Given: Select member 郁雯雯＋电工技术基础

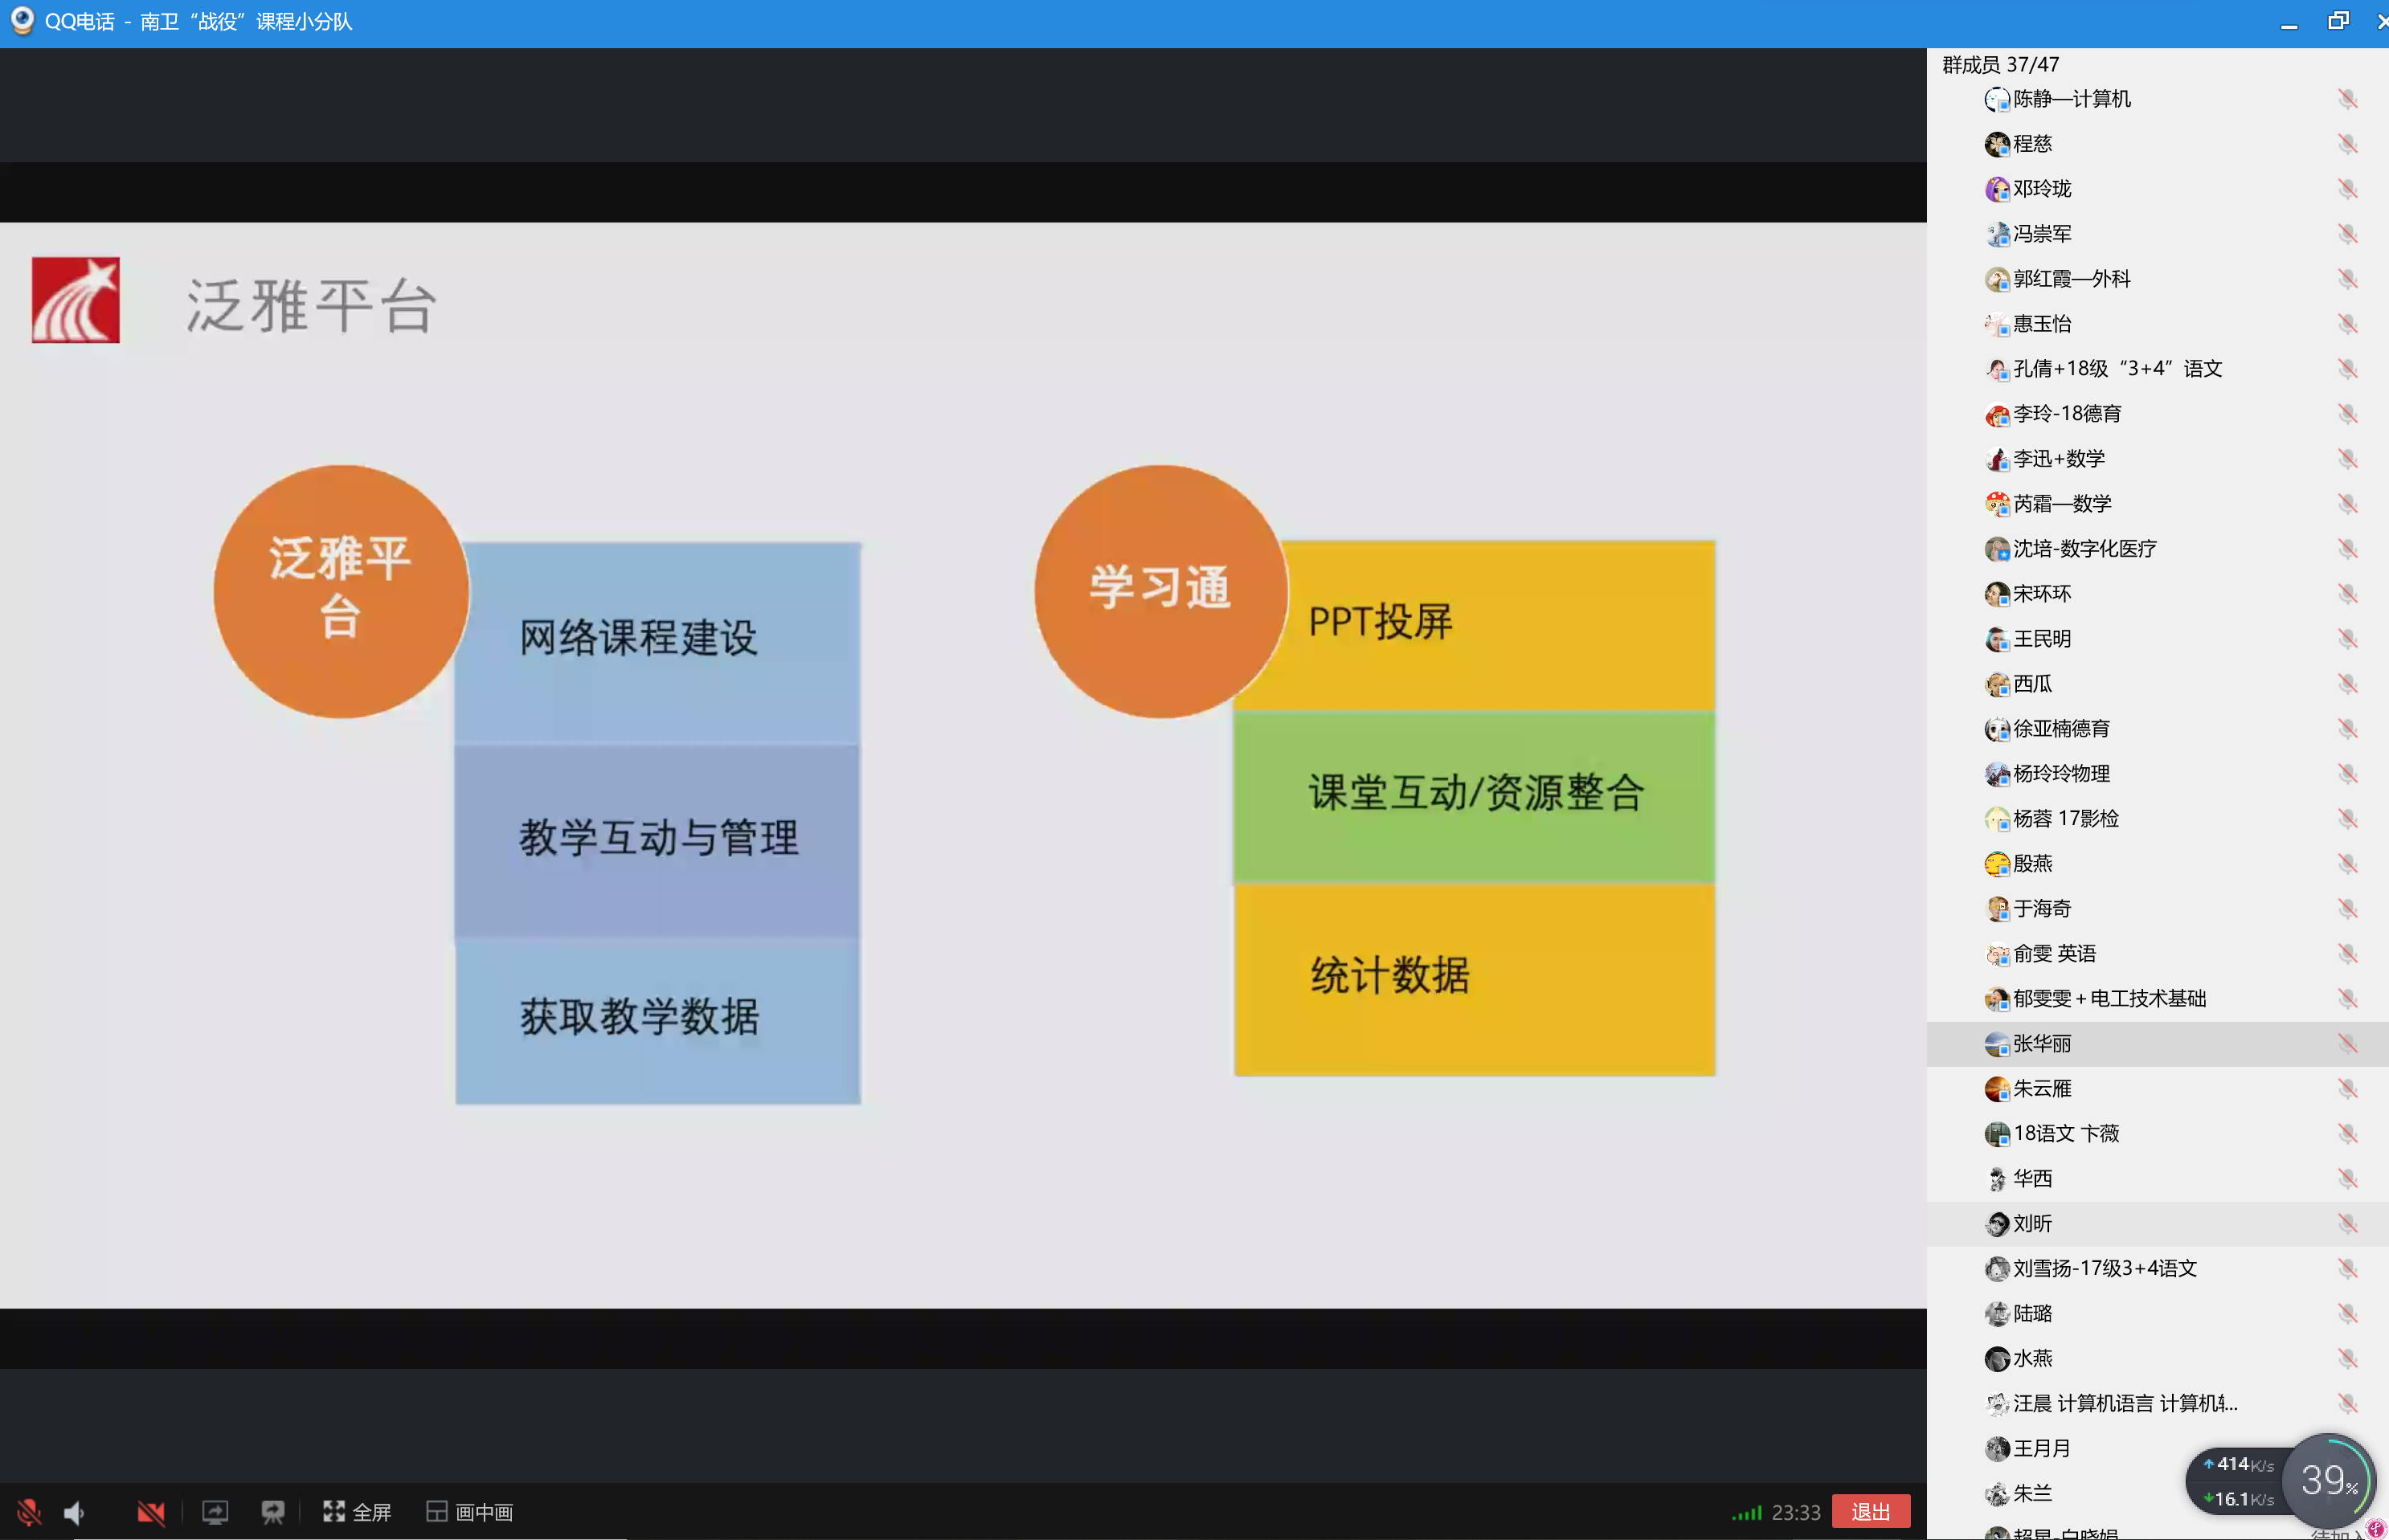Looking at the screenshot, I should pos(2157,999).
